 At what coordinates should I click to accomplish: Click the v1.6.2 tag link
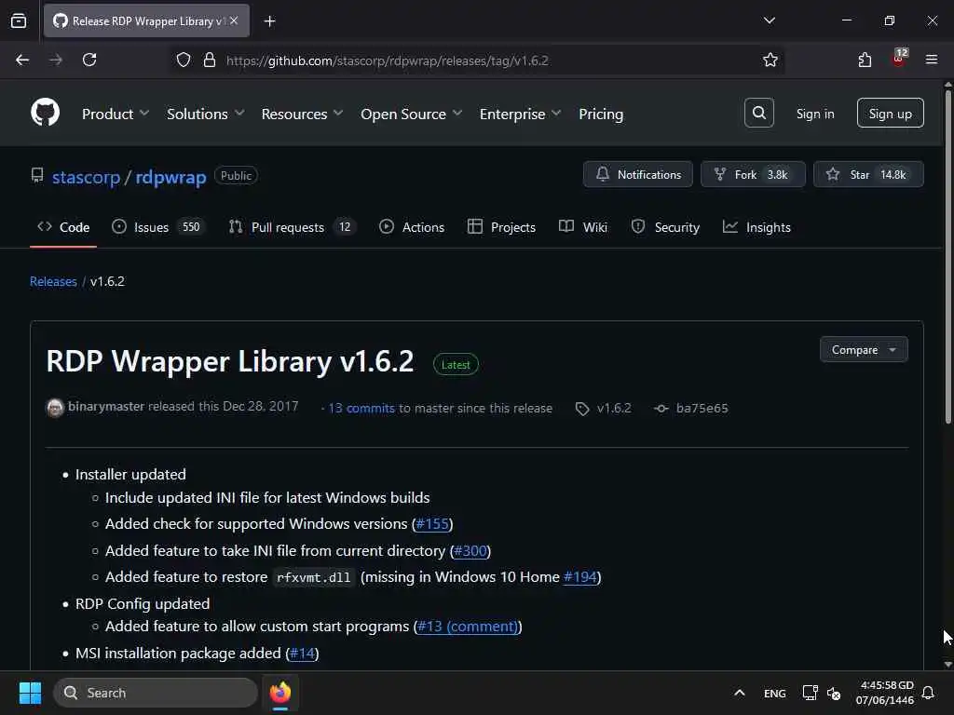[613, 408]
